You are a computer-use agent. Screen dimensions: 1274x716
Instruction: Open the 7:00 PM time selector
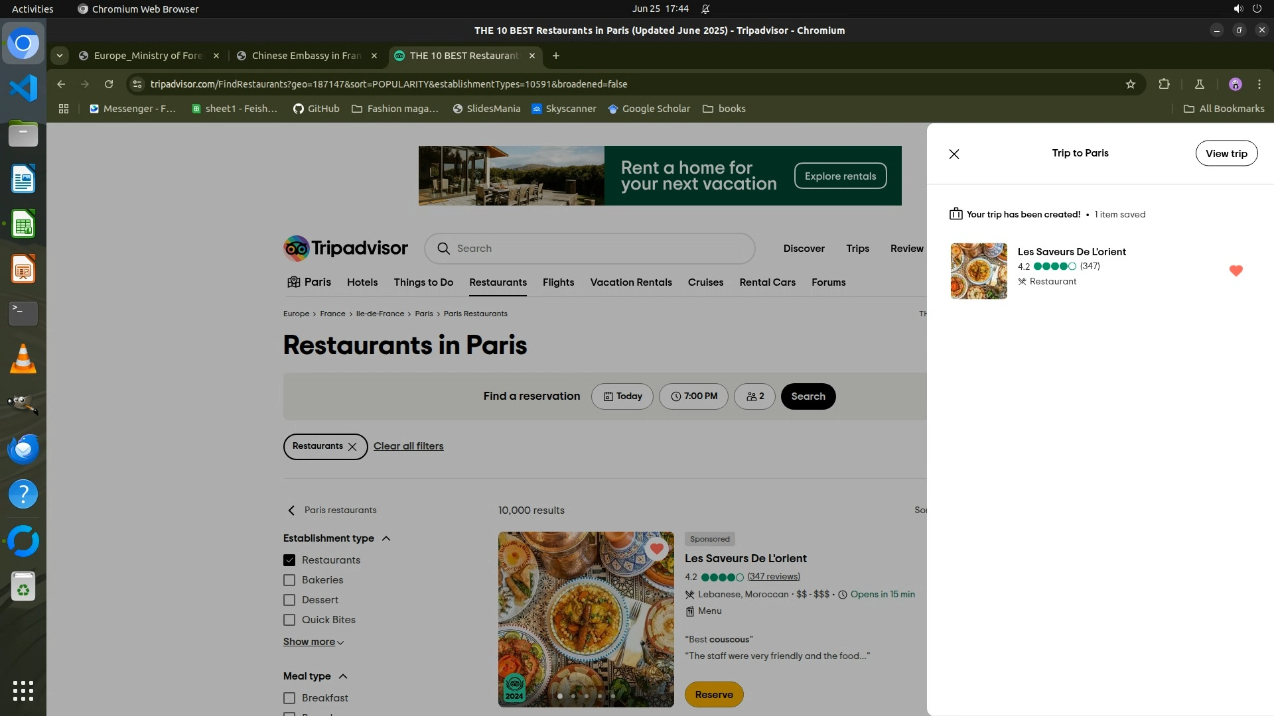(693, 396)
